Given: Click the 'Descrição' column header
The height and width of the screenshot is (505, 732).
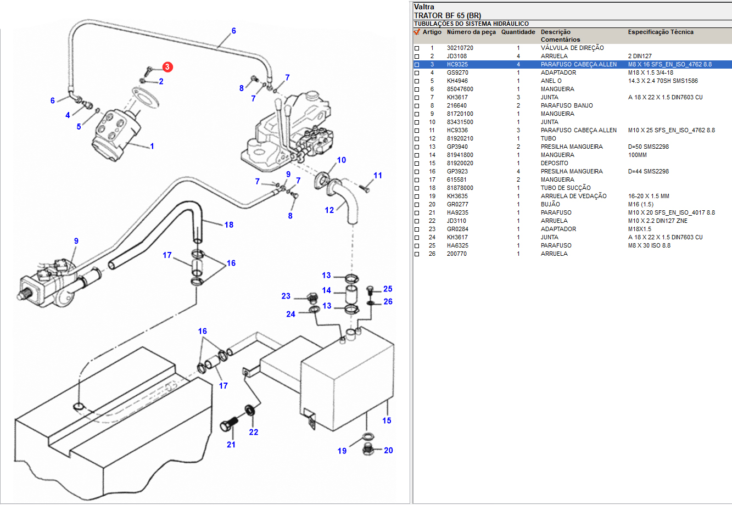Looking at the screenshot, I should click(555, 32).
